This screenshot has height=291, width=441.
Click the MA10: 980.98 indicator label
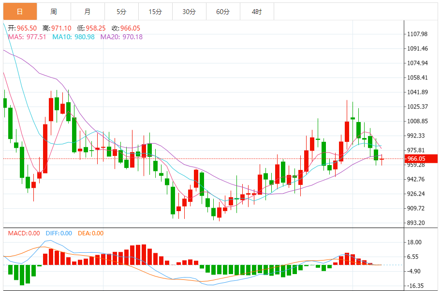73,37
